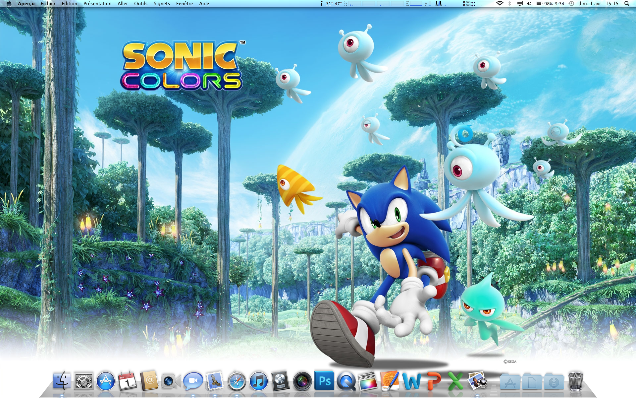The height and width of the screenshot is (398, 636).
Task: Open the display mirroring menu icon
Action: pos(519,4)
